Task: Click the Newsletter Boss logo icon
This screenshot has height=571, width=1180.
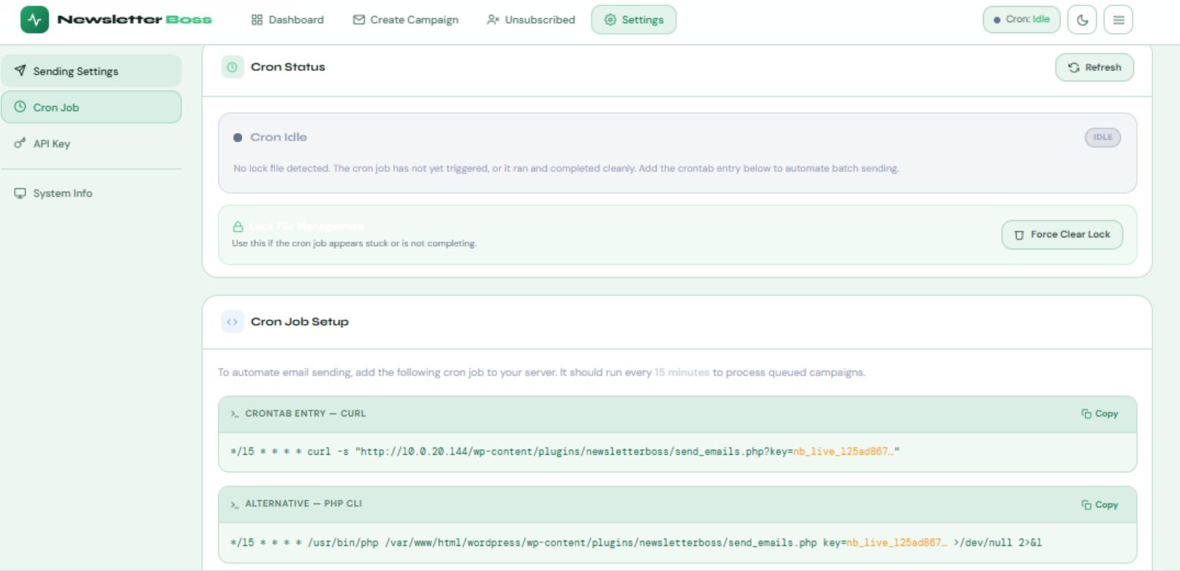Action: (34, 20)
